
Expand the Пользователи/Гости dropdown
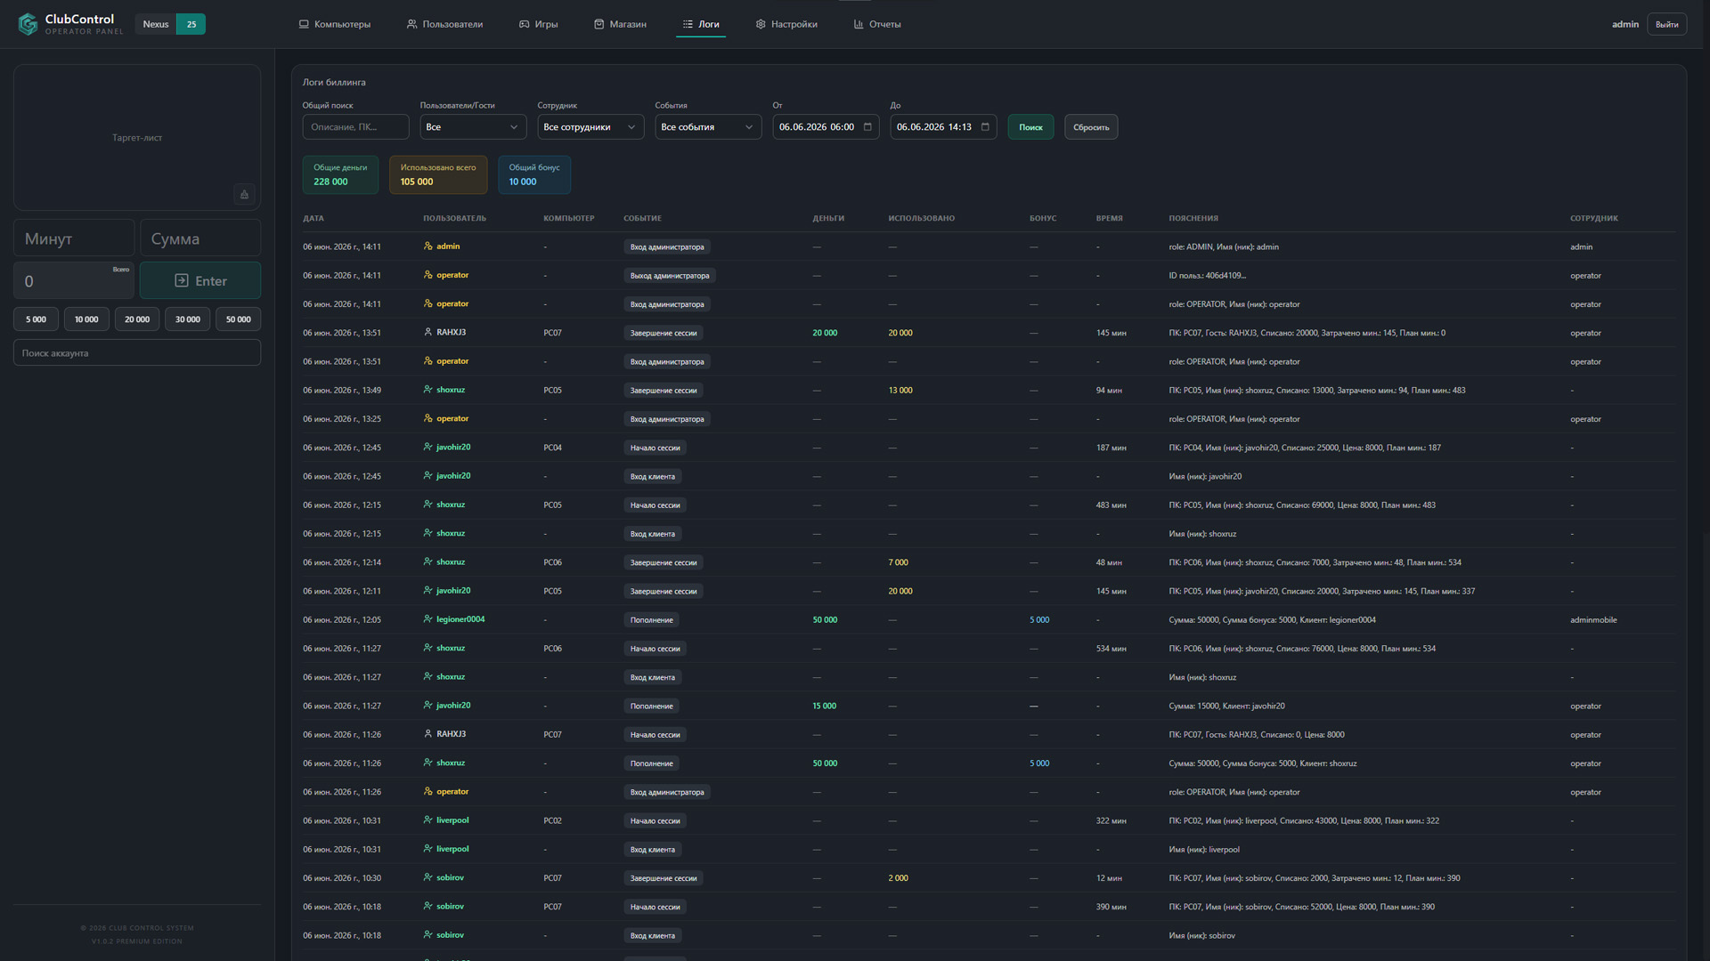point(473,127)
